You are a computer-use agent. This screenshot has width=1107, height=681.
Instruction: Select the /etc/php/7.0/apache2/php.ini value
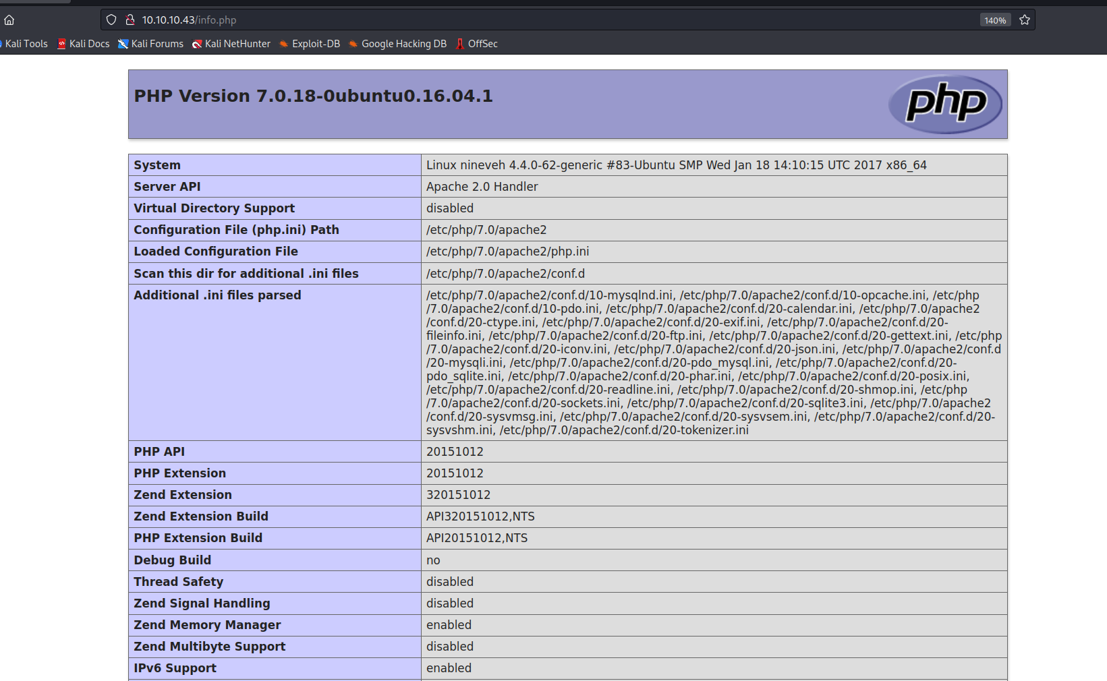point(507,251)
